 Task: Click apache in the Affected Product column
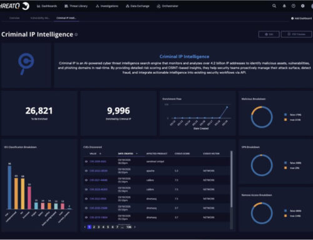point(150,170)
